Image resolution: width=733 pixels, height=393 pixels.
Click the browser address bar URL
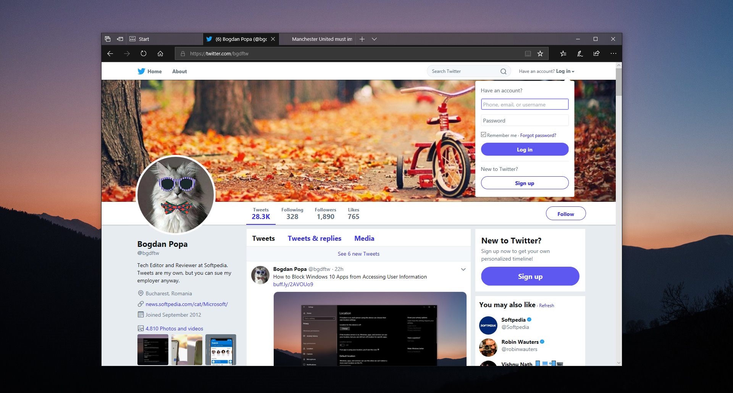(x=219, y=54)
